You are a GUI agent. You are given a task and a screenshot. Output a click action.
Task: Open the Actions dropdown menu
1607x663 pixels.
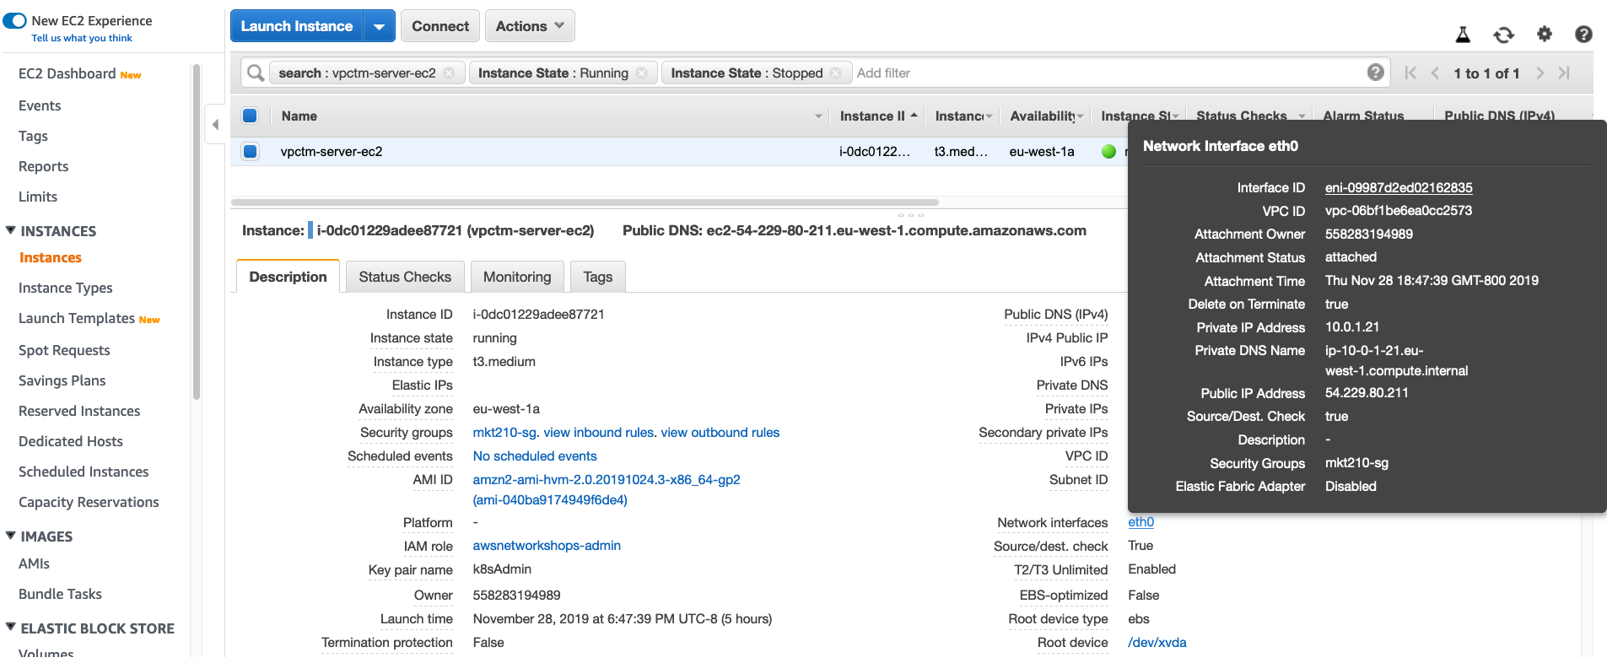pos(530,26)
